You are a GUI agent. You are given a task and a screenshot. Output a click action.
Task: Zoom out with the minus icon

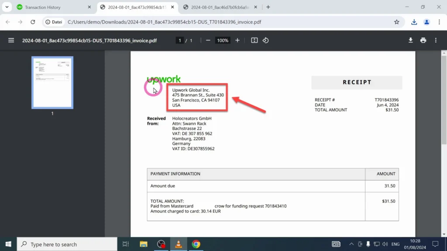208,41
